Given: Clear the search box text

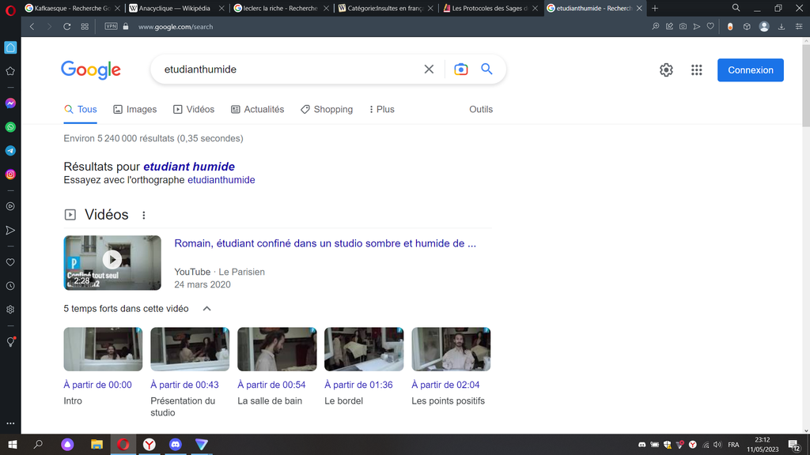Looking at the screenshot, I should [x=429, y=70].
